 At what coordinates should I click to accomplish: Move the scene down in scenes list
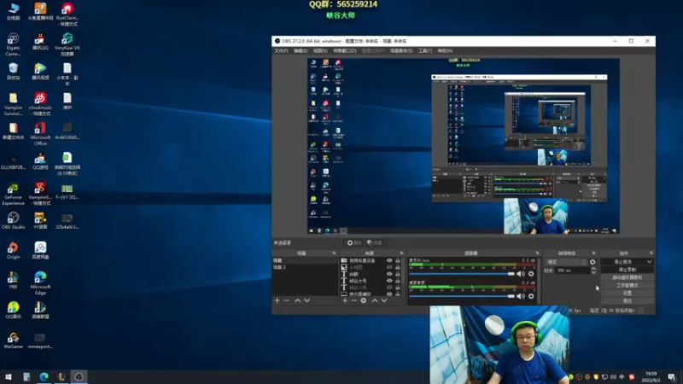(x=307, y=300)
